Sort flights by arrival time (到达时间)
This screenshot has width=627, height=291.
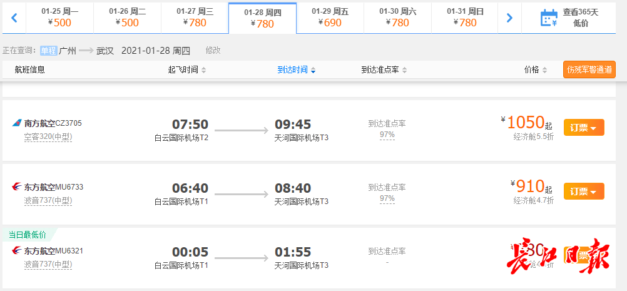[297, 70]
